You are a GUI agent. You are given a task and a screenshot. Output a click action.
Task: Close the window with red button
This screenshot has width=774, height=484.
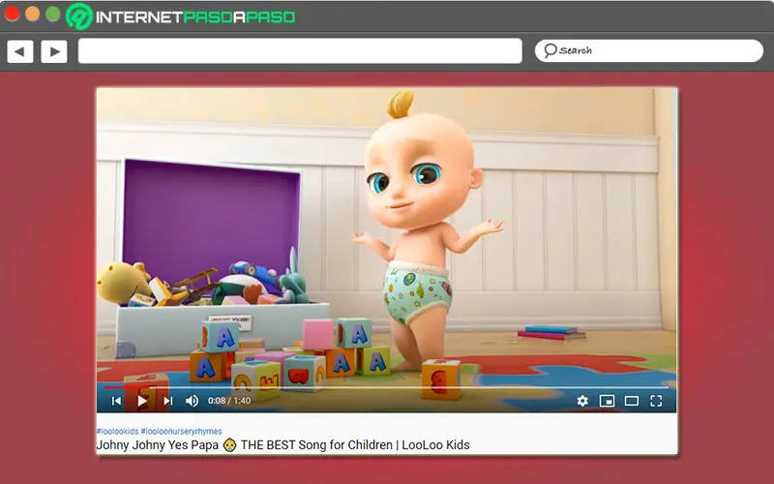point(12,14)
